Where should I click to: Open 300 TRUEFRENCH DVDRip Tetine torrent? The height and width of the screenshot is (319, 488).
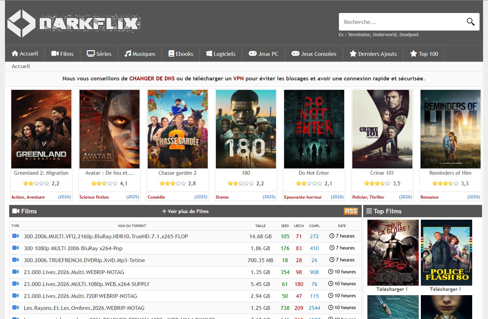click(x=84, y=260)
